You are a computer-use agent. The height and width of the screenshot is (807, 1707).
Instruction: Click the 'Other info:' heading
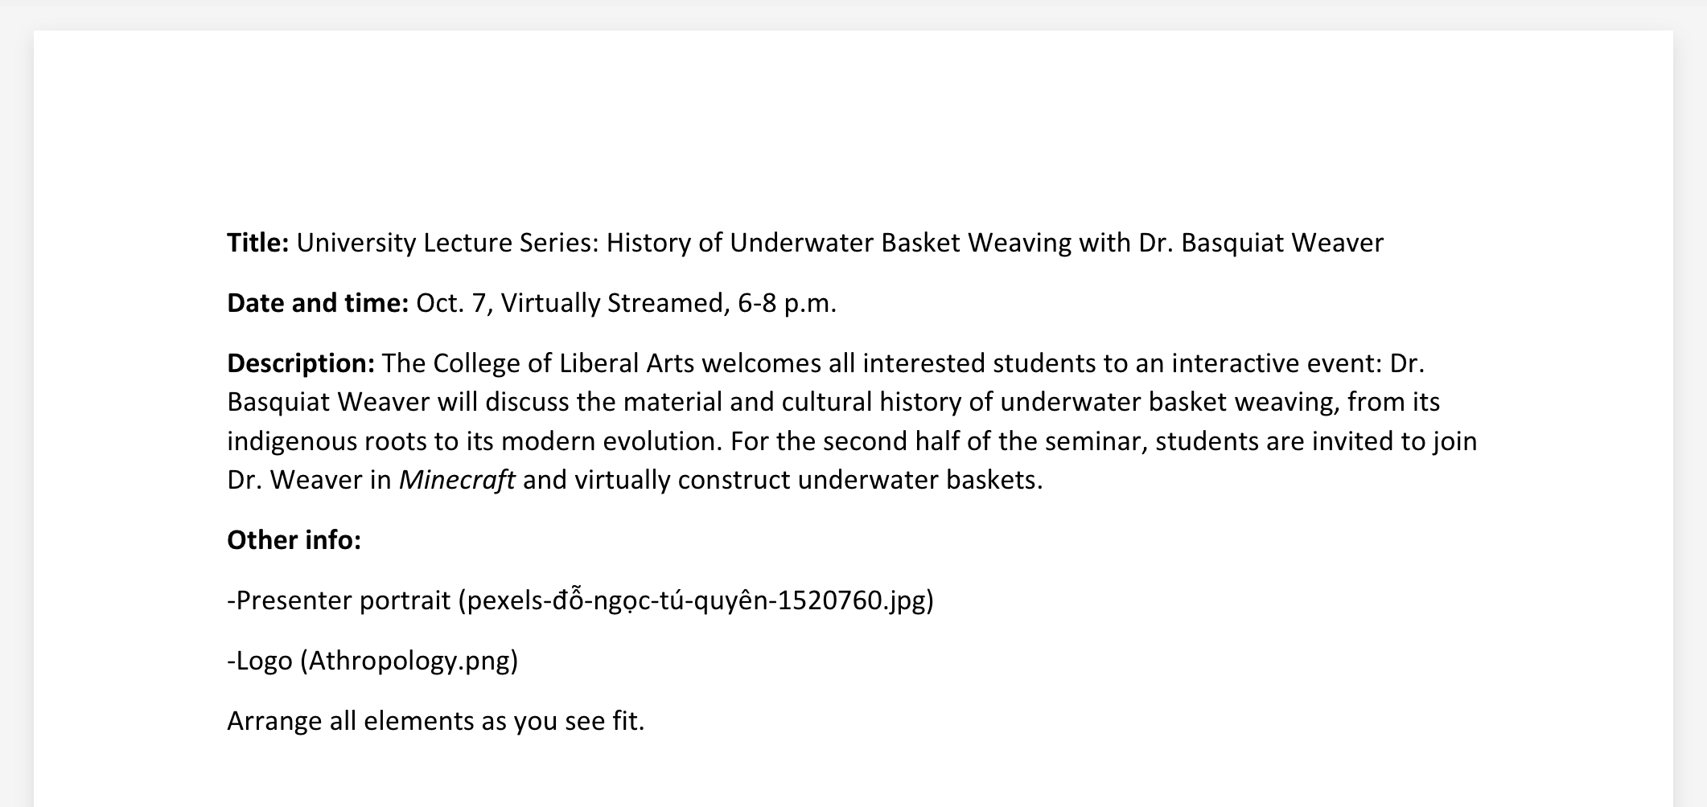click(x=294, y=540)
